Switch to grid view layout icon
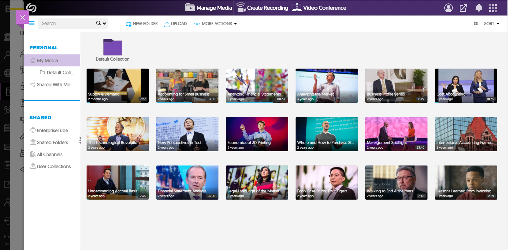 coord(475,23)
